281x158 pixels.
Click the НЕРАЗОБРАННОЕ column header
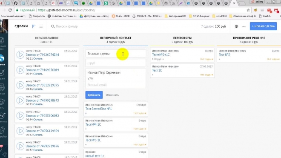pos(47,38)
